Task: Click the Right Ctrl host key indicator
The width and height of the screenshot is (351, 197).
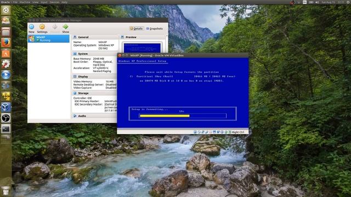Action: [x=238, y=132]
